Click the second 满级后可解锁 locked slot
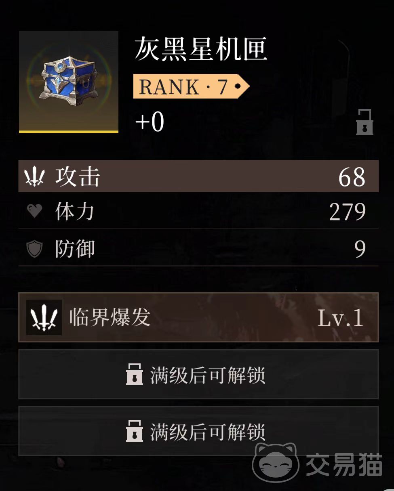 [198, 431]
